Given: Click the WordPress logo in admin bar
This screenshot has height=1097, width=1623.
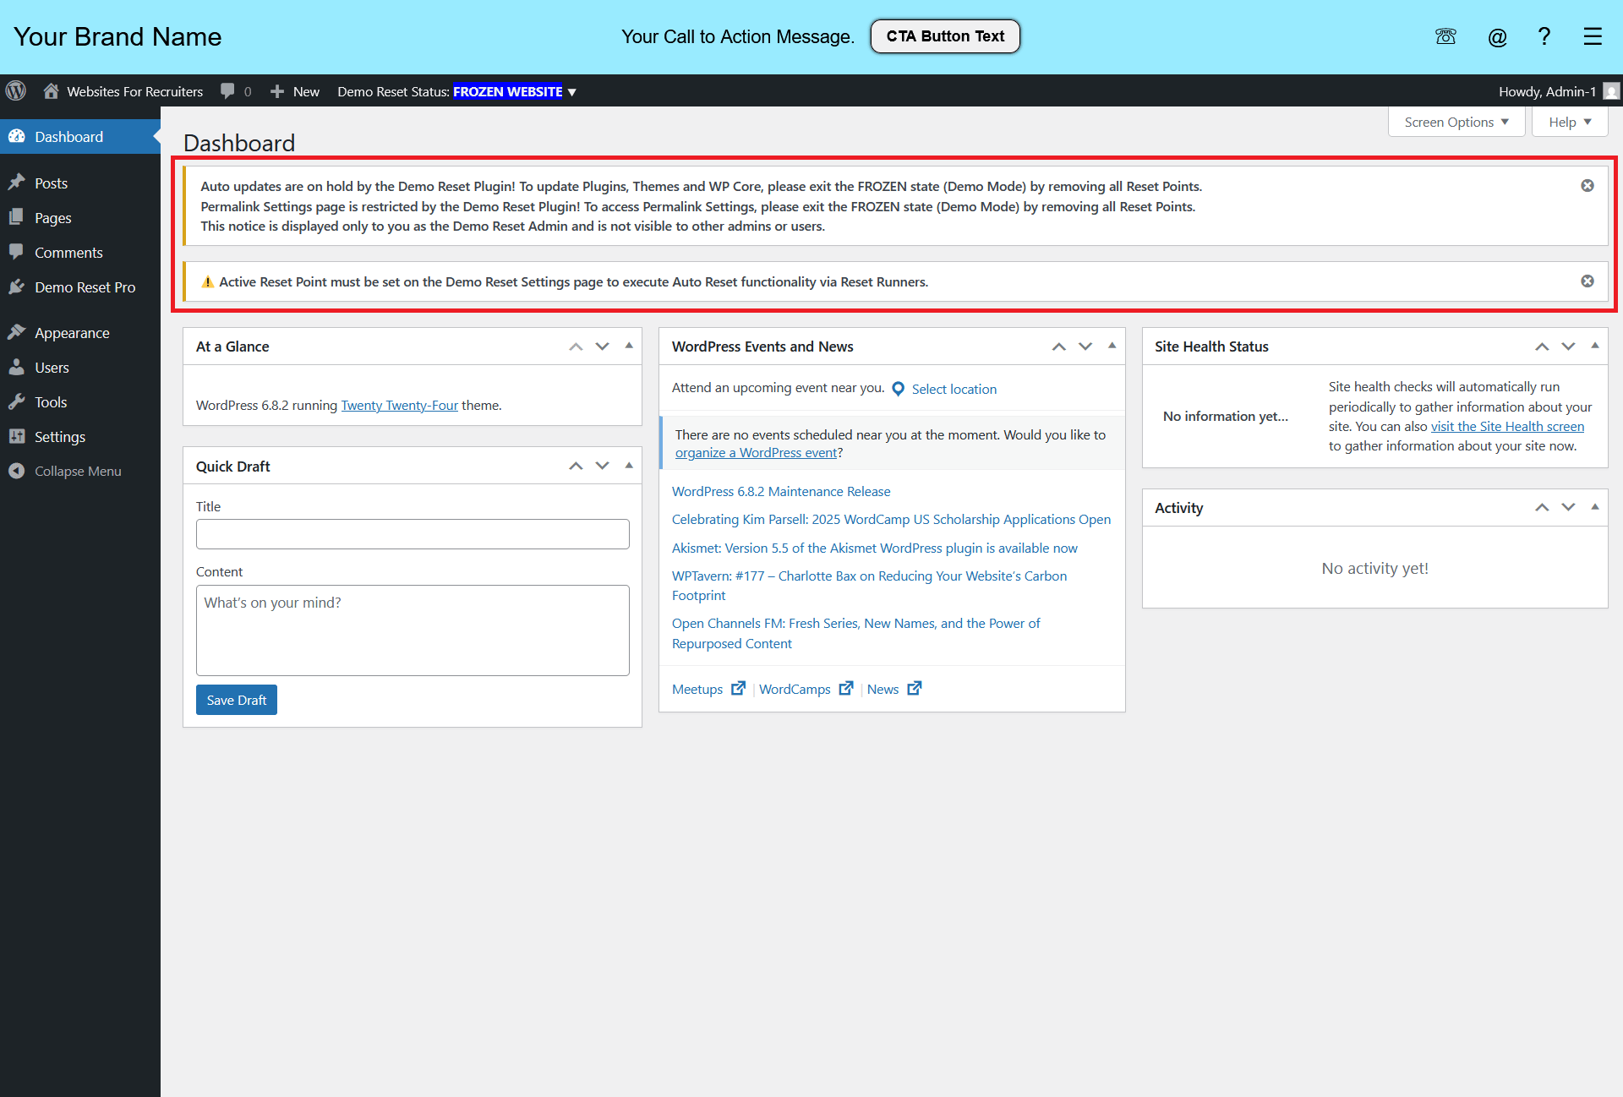Looking at the screenshot, I should point(16,91).
